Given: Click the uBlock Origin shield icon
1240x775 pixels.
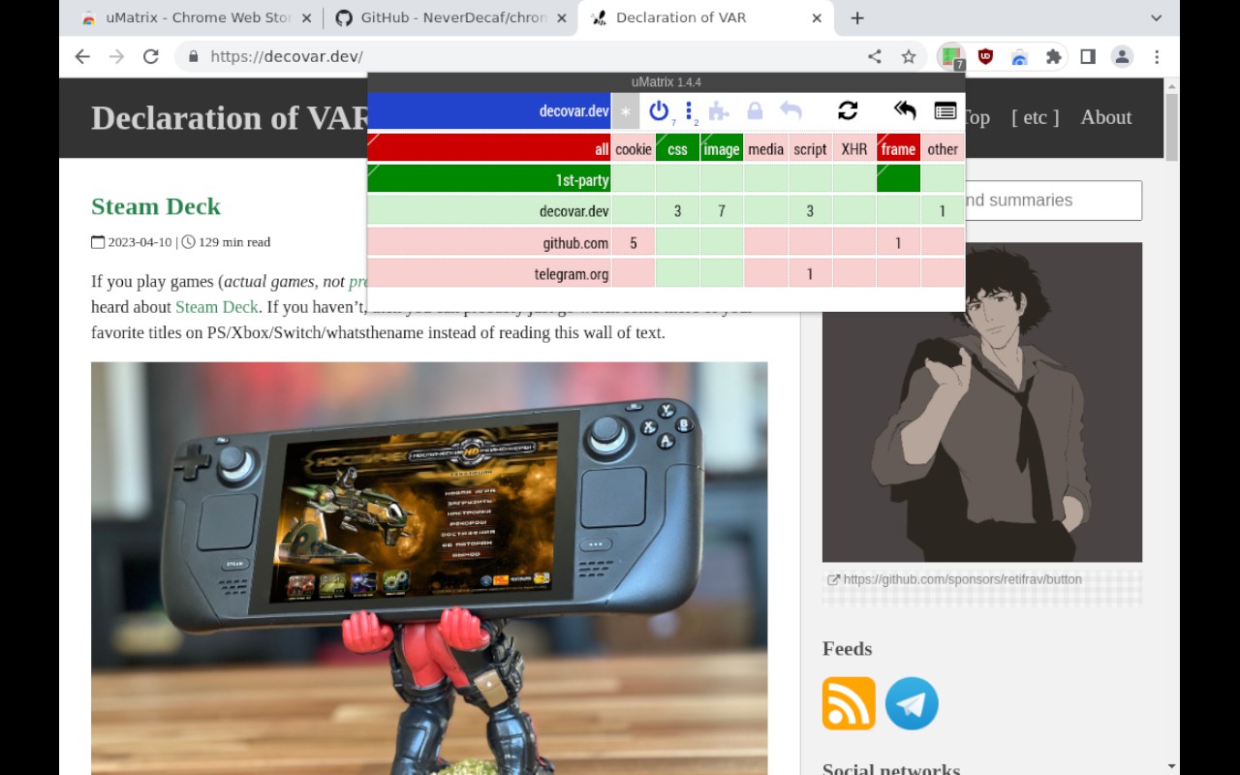Looking at the screenshot, I should click(985, 56).
